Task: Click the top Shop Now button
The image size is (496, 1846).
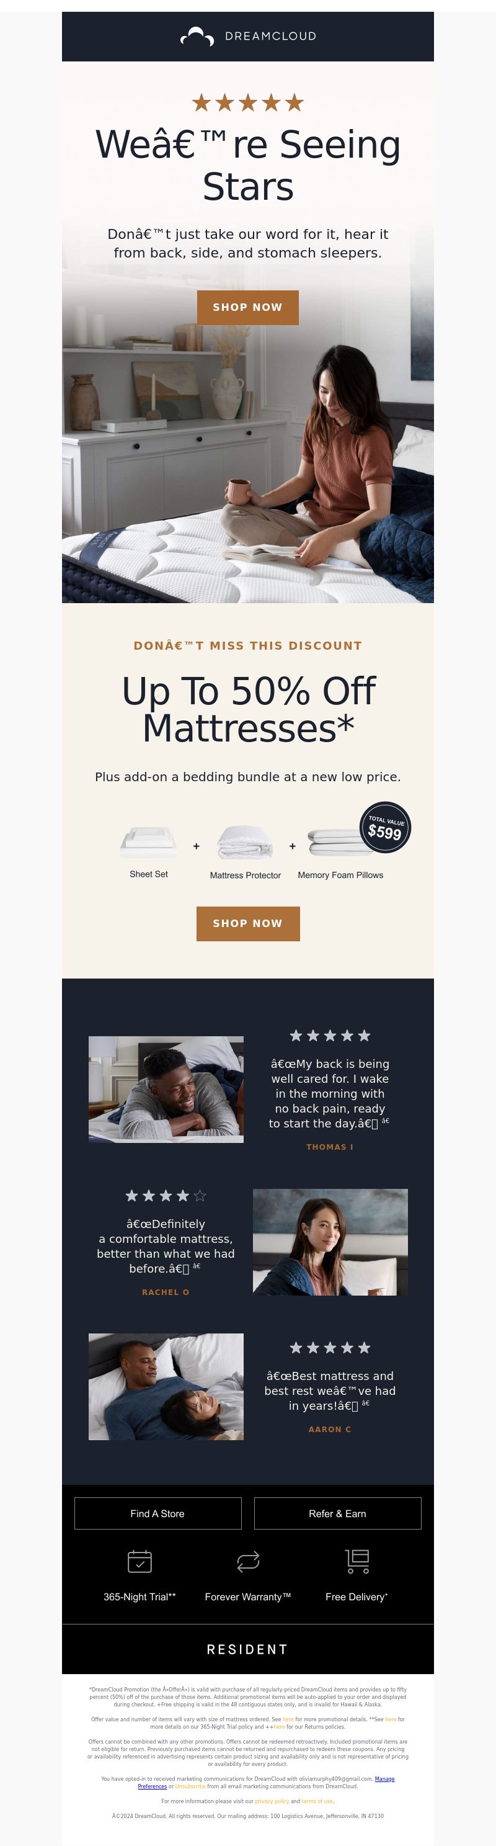Action: point(247,307)
